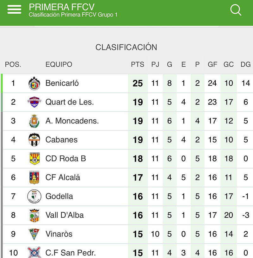253x258 pixels.
Task: Tap the CF Alcalá crest
Action: point(34,177)
